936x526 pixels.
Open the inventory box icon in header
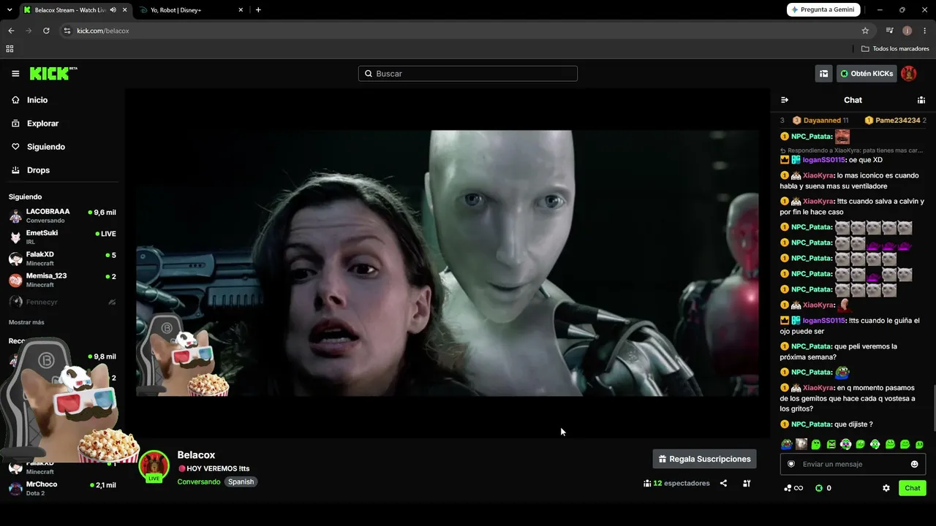pyautogui.click(x=823, y=74)
